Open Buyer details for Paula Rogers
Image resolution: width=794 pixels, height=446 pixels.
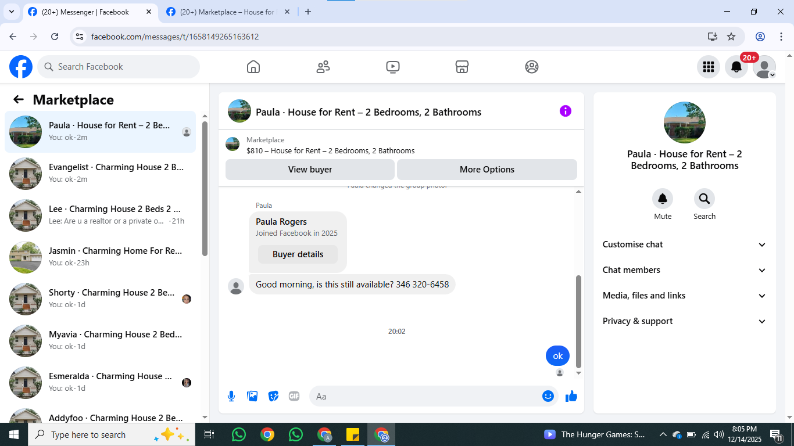298,254
